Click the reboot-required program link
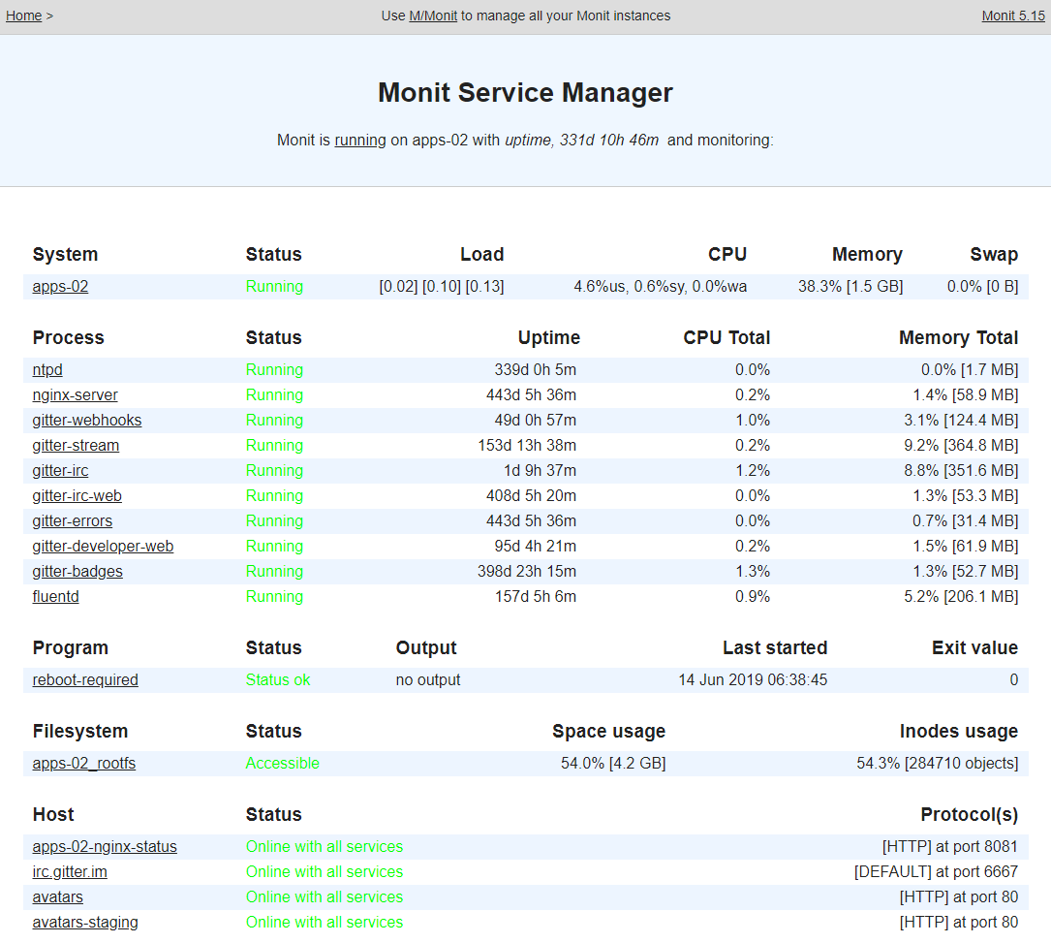 coord(85,679)
